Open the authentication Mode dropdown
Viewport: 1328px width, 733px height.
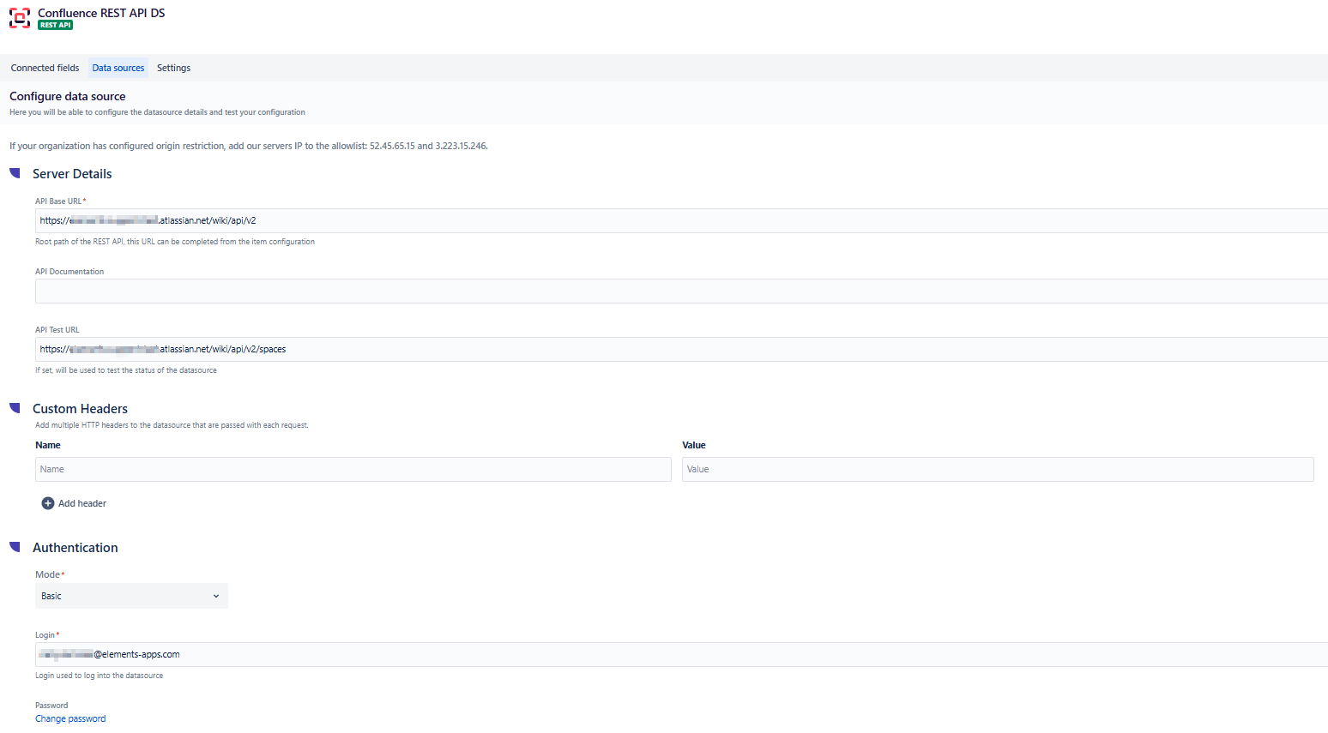click(130, 596)
